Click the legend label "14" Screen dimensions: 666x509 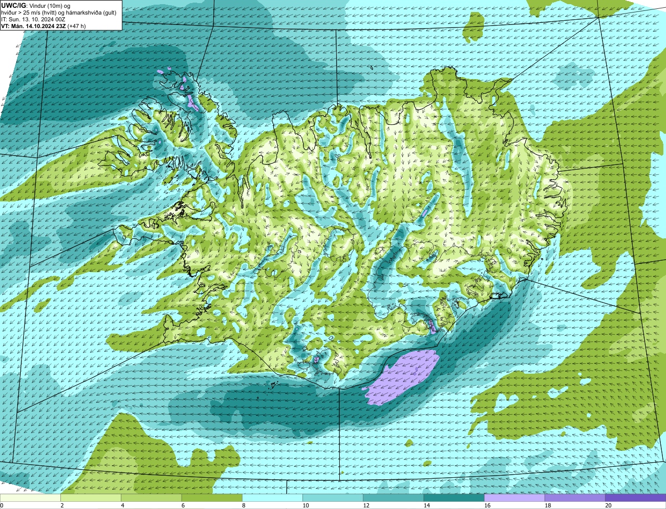pyautogui.click(x=427, y=505)
